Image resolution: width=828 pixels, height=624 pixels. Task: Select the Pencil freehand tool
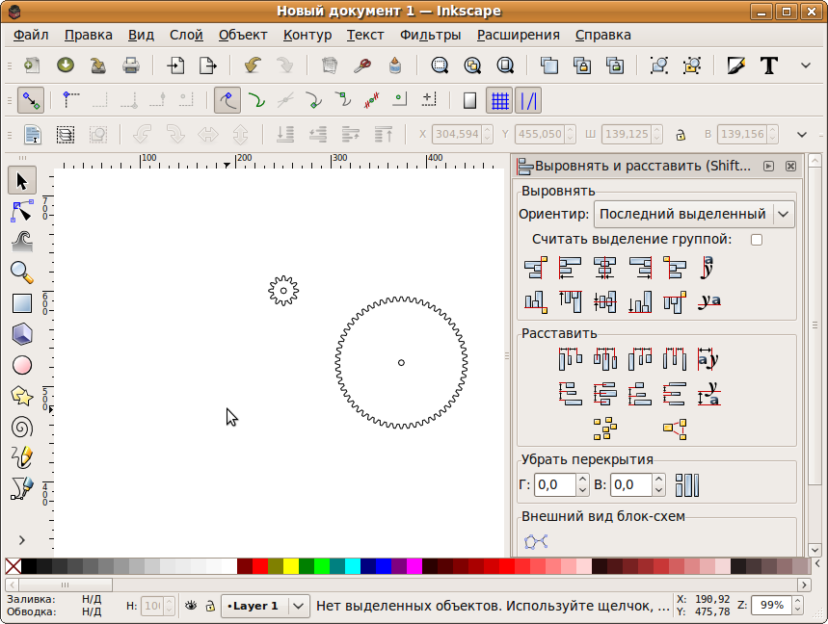pyautogui.click(x=22, y=457)
